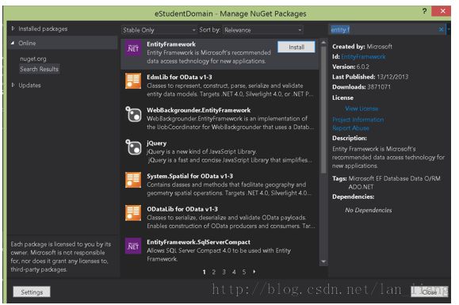Open the Stable Only dropdown
459x305 pixels.
click(x=159, y=30)
